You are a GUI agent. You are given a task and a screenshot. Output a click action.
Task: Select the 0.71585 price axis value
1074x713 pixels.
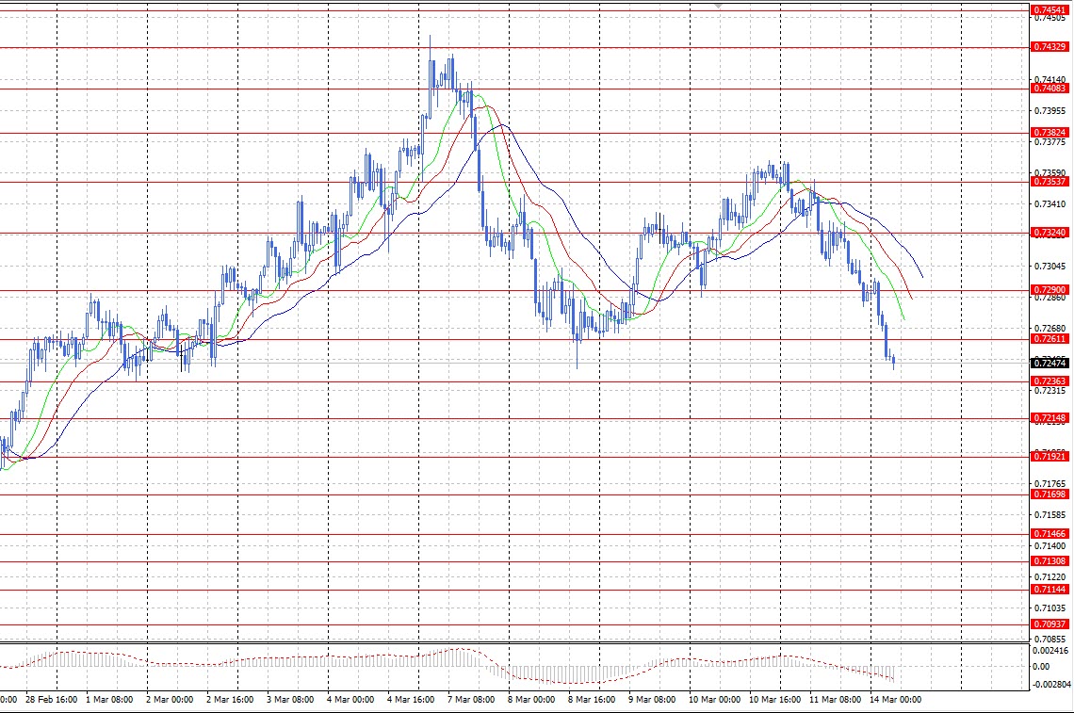click(1050, 515)
